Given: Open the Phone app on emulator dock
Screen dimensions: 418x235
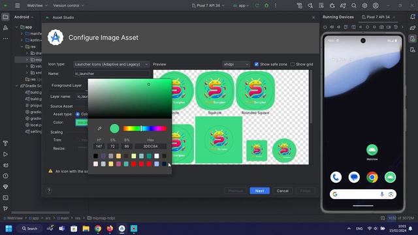Looking at the screenshot, I should point(336,177).
